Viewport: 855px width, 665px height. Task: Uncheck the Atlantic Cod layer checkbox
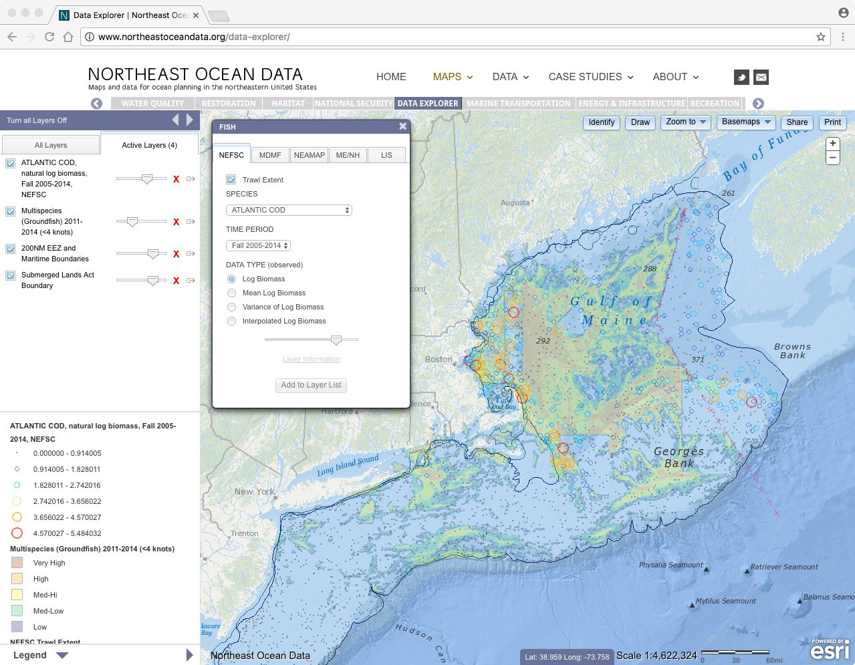tap(11, 163)
